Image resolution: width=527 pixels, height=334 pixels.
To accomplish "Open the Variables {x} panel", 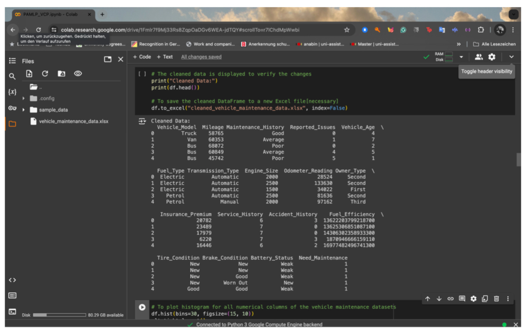I will click(12, 92).
